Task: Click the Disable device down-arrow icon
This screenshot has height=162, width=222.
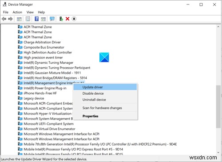Action: (74, 19)
